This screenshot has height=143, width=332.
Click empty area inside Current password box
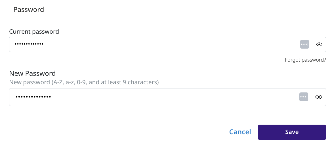[x=169, y=44]
